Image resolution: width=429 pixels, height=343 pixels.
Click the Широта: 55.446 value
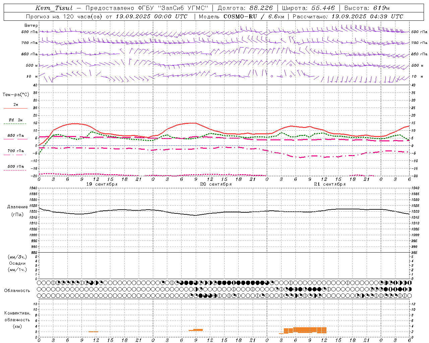(308, 8)
